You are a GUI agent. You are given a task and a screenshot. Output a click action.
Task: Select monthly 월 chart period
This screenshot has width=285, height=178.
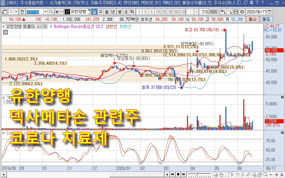[107, 12]
